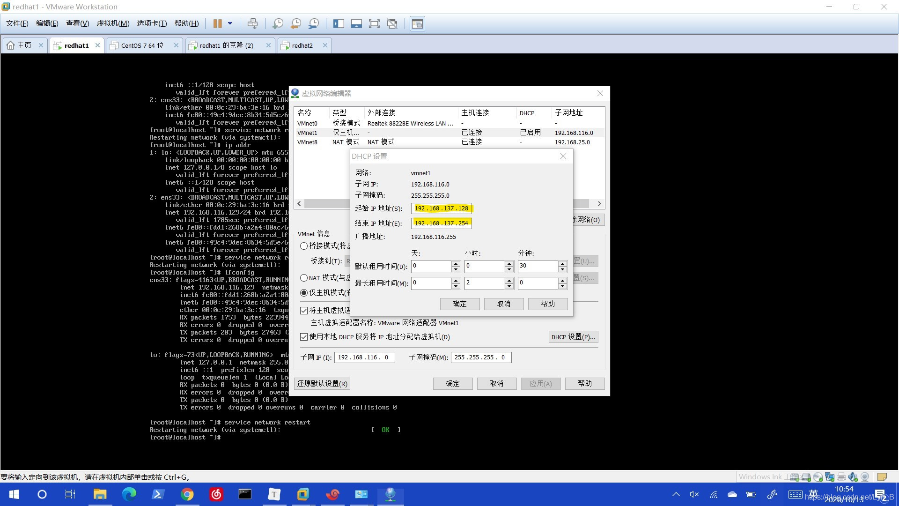
Task: Select the NAT mode radio button
Action: 304,278
